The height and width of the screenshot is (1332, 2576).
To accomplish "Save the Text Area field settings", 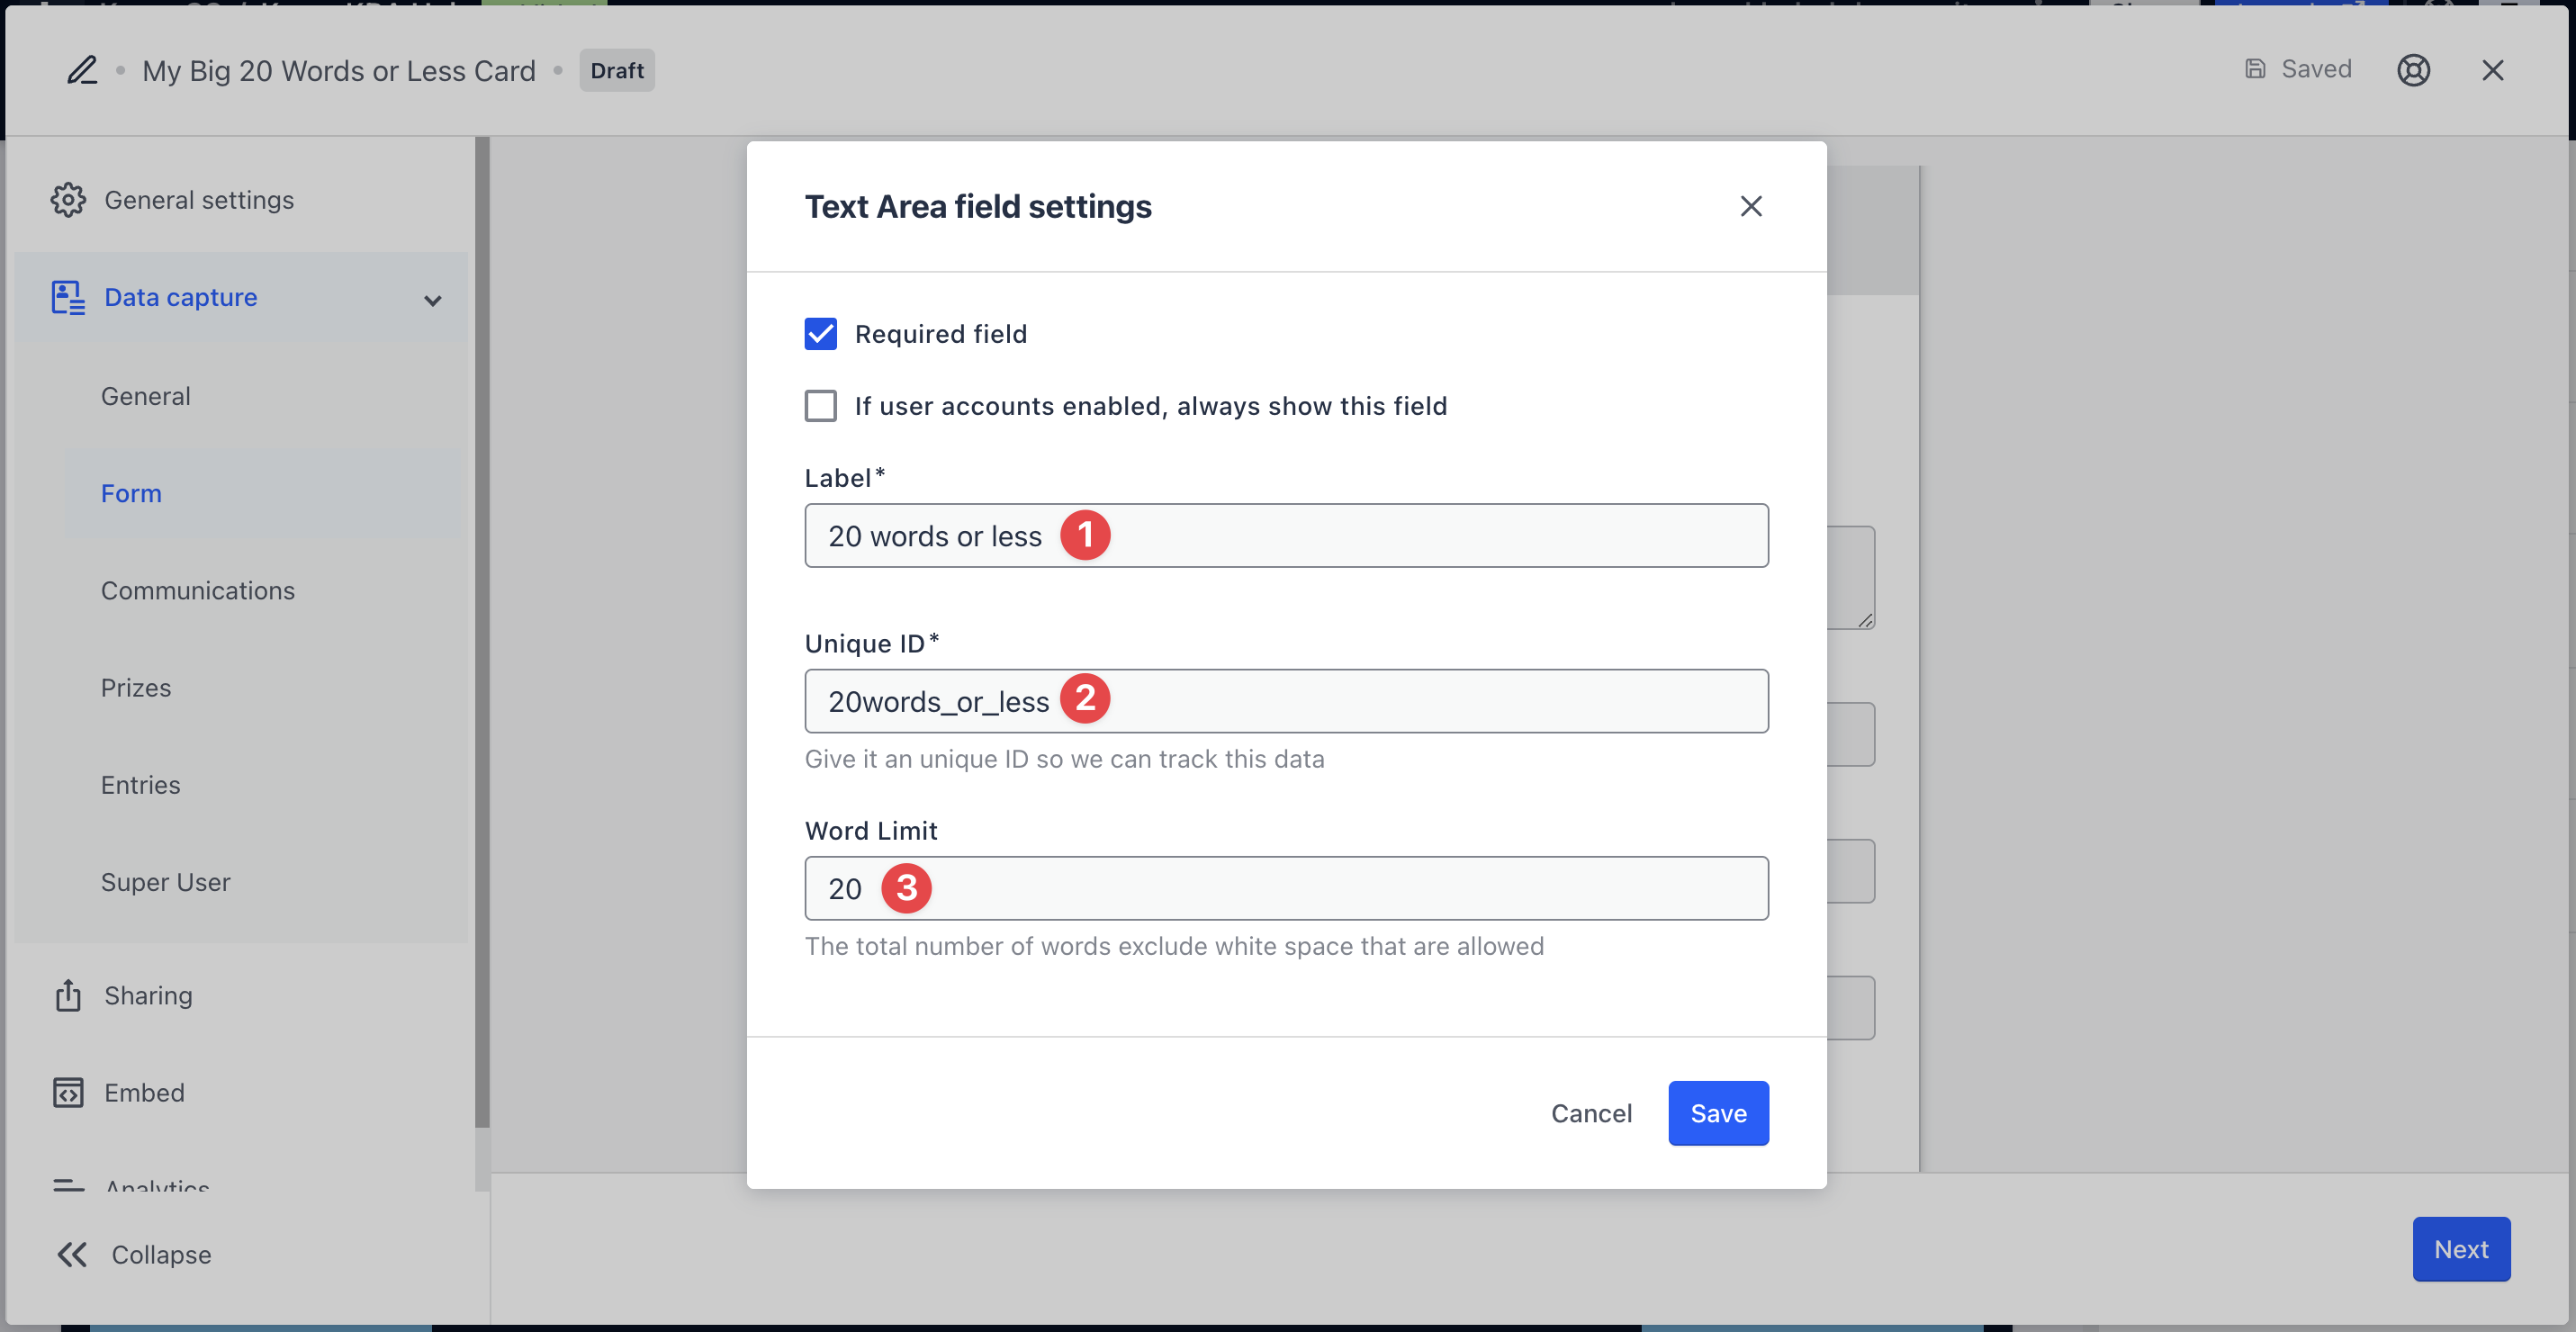I will 1717,1113.
